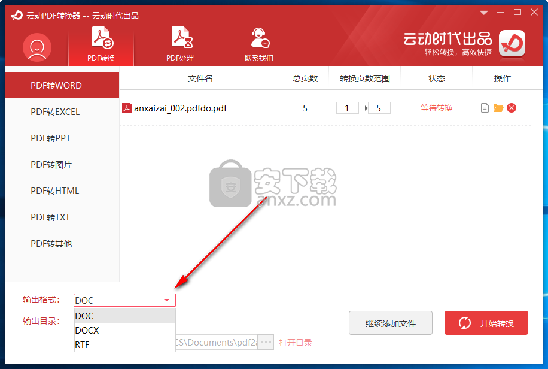This screenshot has height=369, width=548.
Task: Choose DOCX from the format list
Action: [125, 330]
